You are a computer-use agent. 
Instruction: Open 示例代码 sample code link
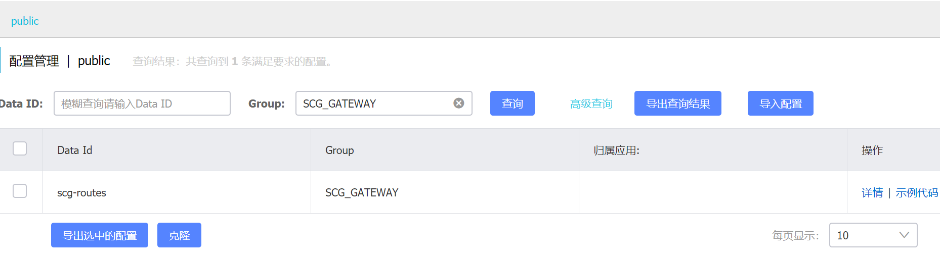coord(917,193)
